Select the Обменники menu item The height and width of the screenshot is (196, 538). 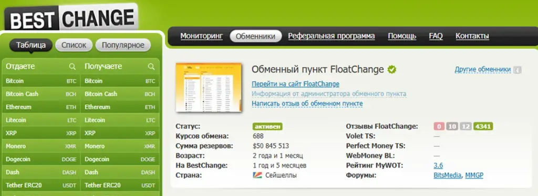point(256,36)
